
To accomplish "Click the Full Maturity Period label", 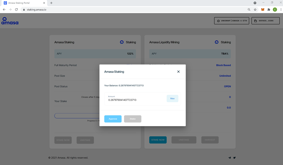I will click(66, 65).
